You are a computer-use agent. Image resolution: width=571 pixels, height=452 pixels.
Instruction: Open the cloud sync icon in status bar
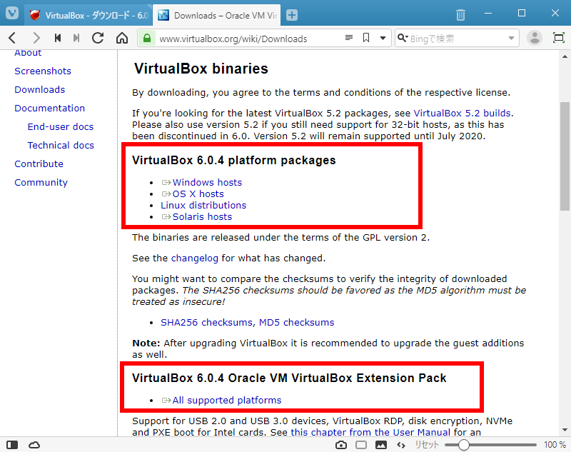tap(34, 444)
